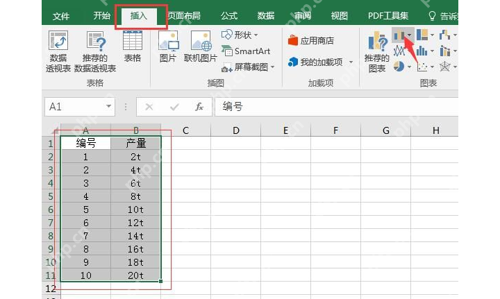500x299 pixels.
Task: Expand the hierarchy chart dropdown arrow
Action: (x=432, y=35)
